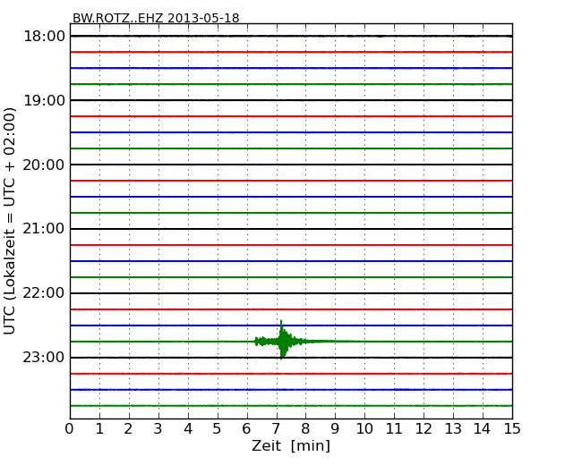Click the 0 minute tick label
The height and width of the screenshot is (465, 582).
point(70,428)
